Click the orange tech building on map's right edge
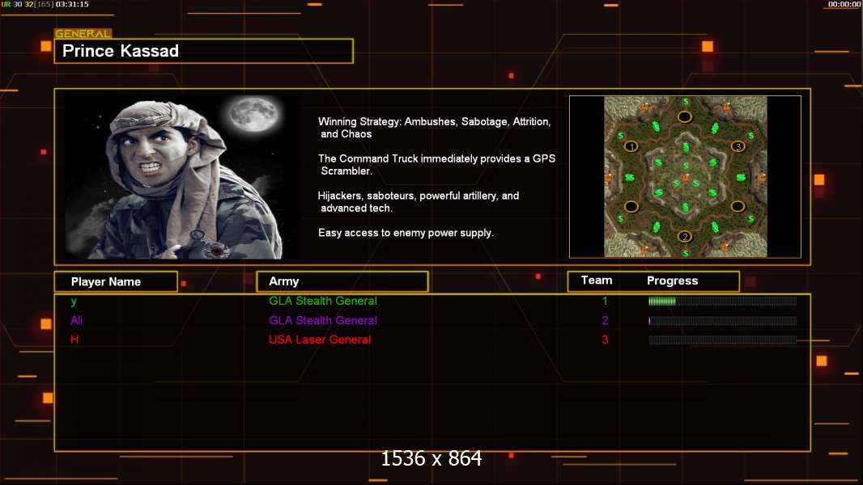 [x=762, y=178]
